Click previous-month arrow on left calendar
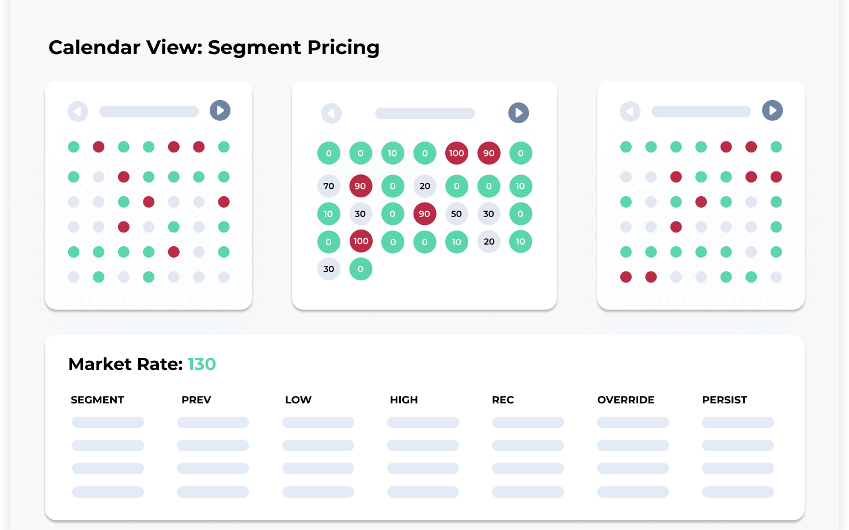 (x=78, y=111)
